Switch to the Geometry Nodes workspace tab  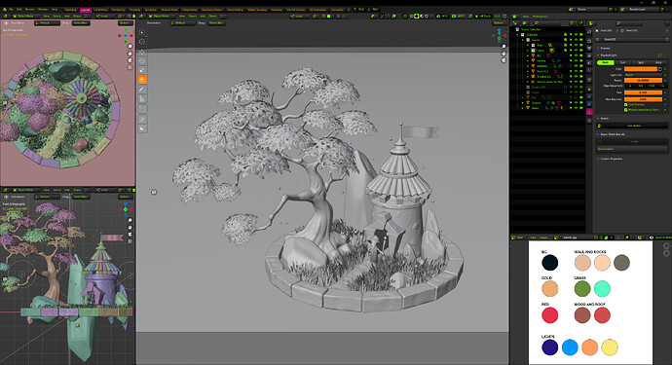pyautogui.click(x=212, y=10)
